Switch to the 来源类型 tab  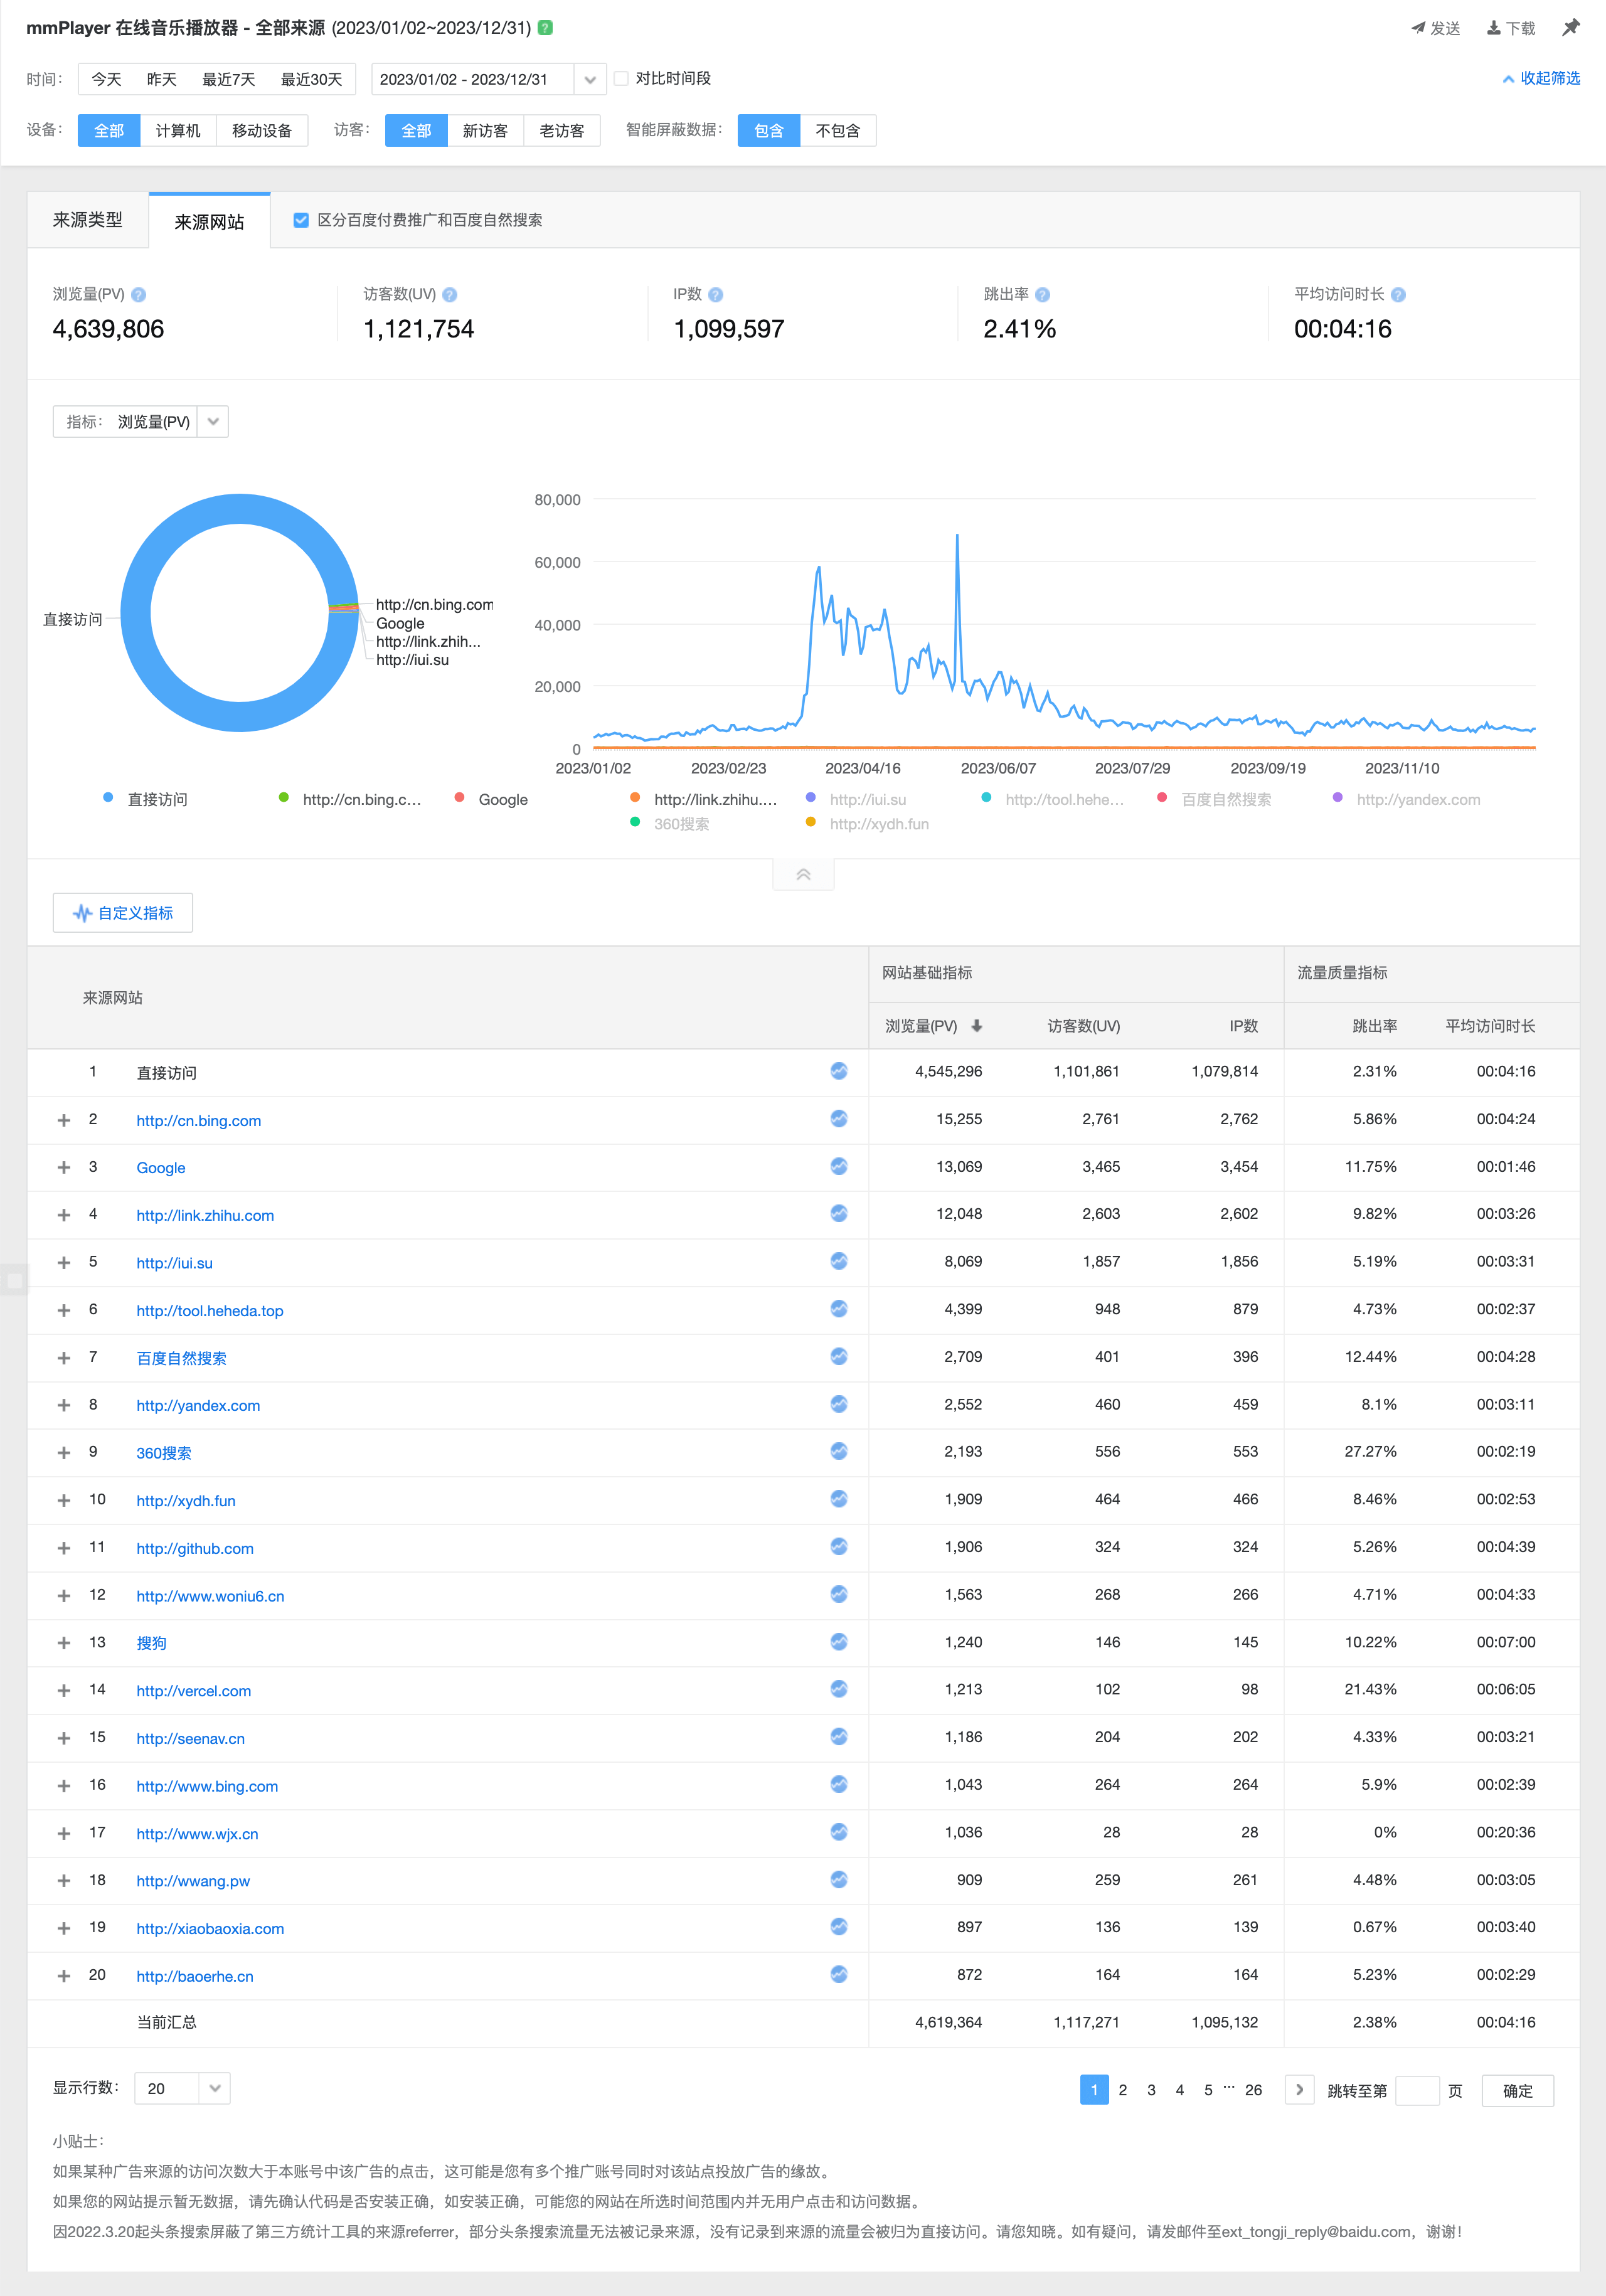click(x=88, y=220)
